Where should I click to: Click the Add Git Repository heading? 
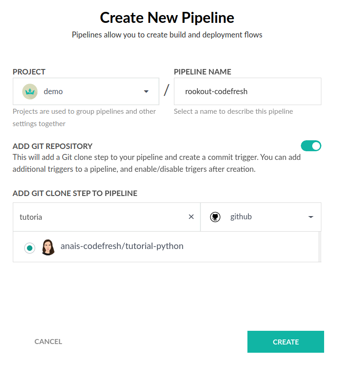coord(52,146)
